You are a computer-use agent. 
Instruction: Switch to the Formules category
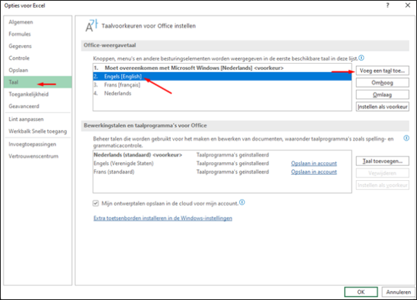click(x=19, y=35)
